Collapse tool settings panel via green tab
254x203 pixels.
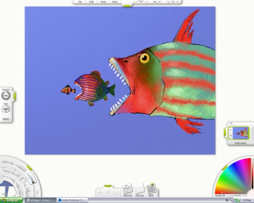(x=14, y=96)
